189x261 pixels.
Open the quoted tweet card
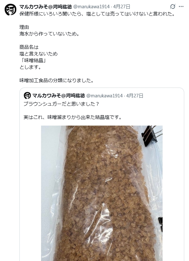tap(102, 174)
